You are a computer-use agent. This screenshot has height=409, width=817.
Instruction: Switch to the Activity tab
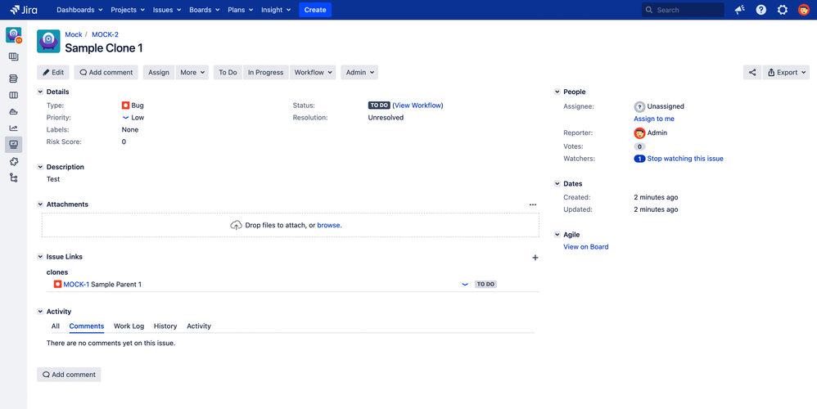point(199,326)
